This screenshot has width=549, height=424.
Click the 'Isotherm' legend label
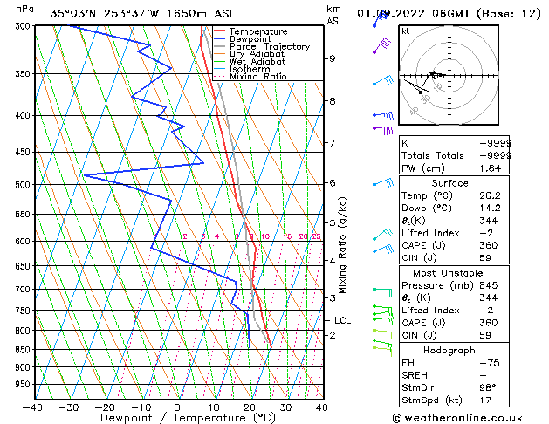(250, 69)
